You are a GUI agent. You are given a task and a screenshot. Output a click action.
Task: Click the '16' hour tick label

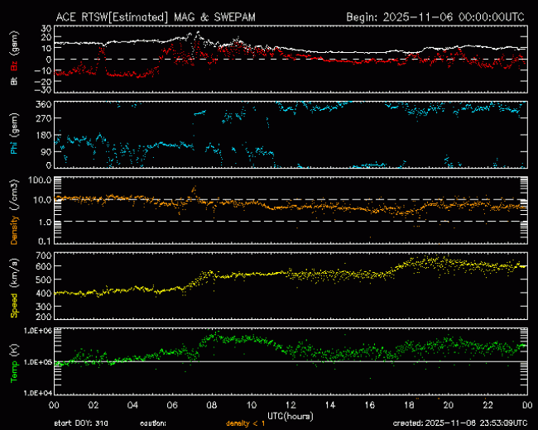(369, 405)
